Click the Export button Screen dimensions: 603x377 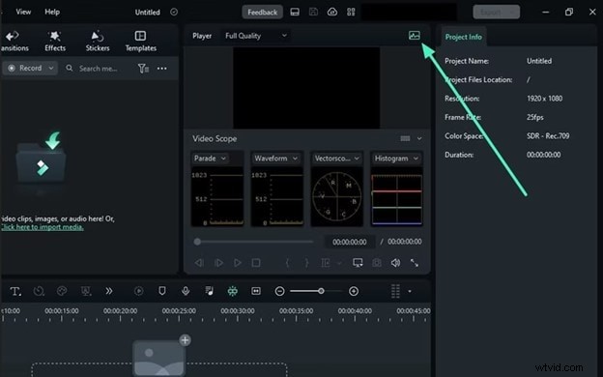[x=496, y=13]
